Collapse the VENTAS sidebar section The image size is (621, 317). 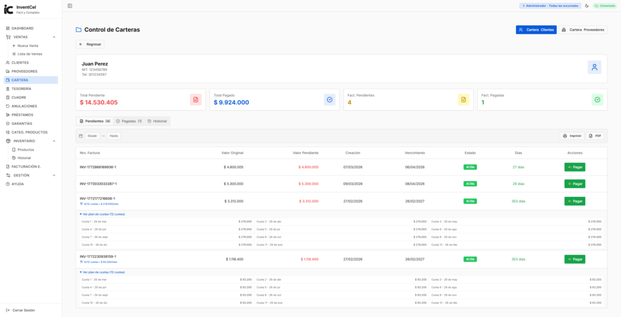(54, 37)
